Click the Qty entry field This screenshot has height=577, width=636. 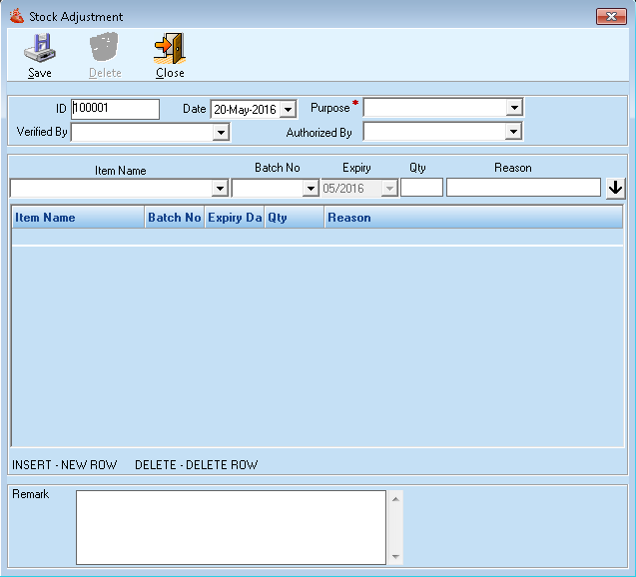click(421, 188)
